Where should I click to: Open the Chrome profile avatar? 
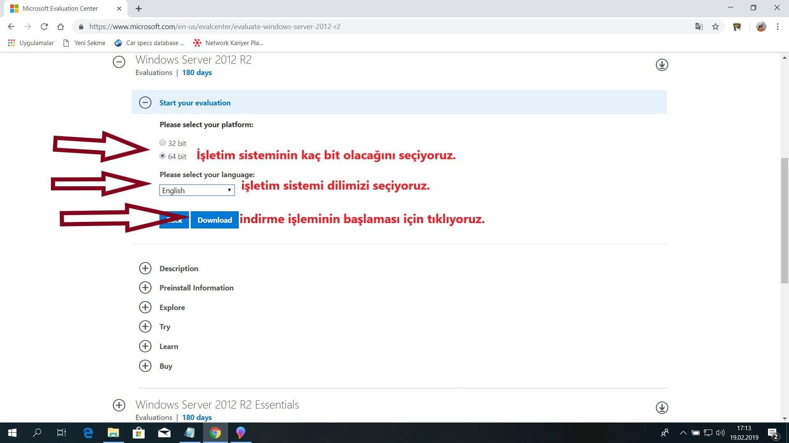[761, 27]
